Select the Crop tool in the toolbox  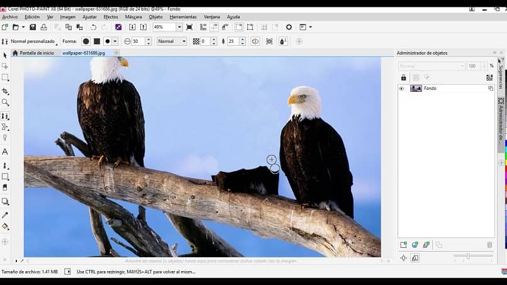[x=5, y=91]
